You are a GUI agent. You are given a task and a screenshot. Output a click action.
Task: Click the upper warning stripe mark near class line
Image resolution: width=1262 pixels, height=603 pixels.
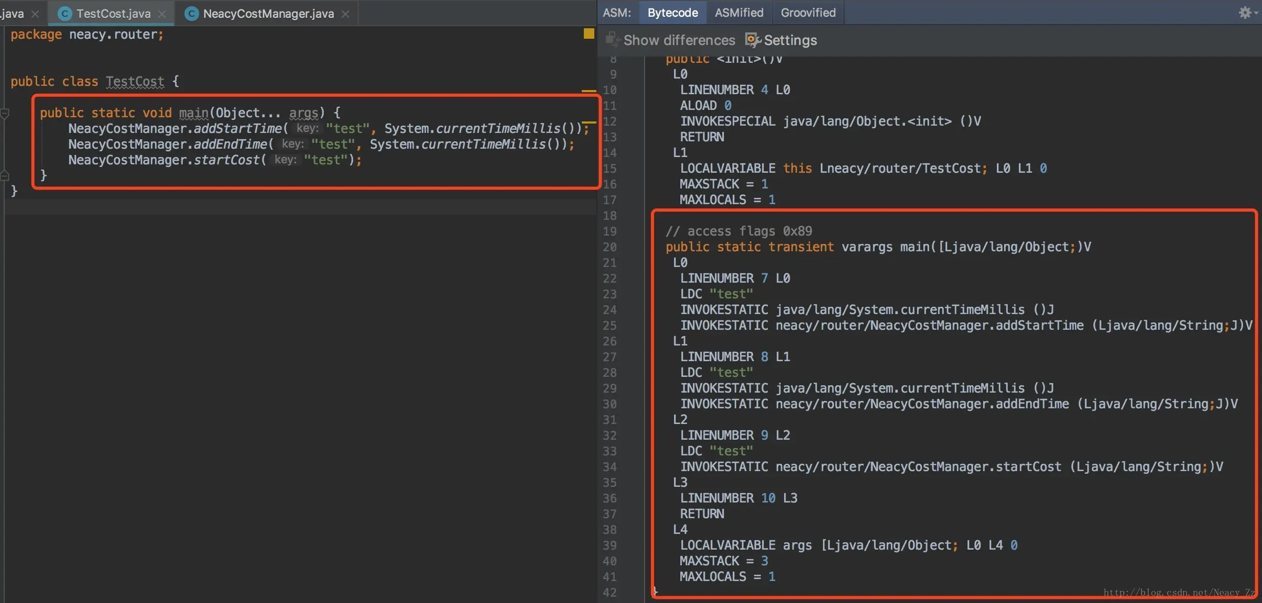(589, 91)
